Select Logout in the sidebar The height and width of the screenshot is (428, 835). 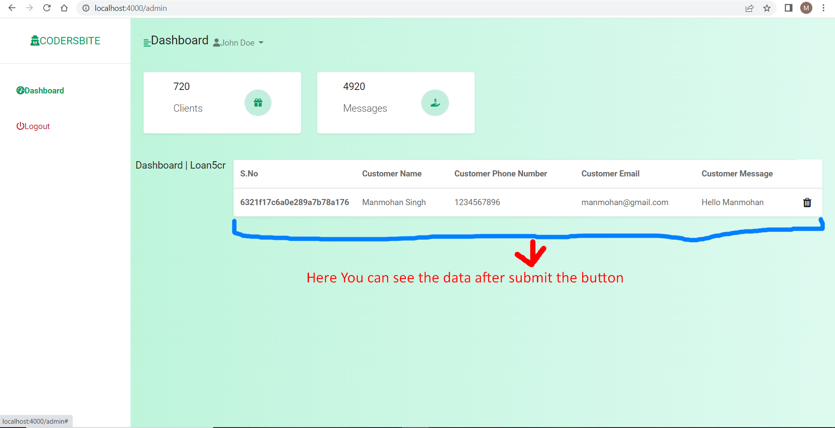click(x=33, y=126)
